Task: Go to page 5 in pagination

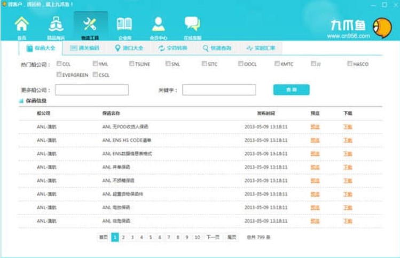Action: (x=151, y=237)
